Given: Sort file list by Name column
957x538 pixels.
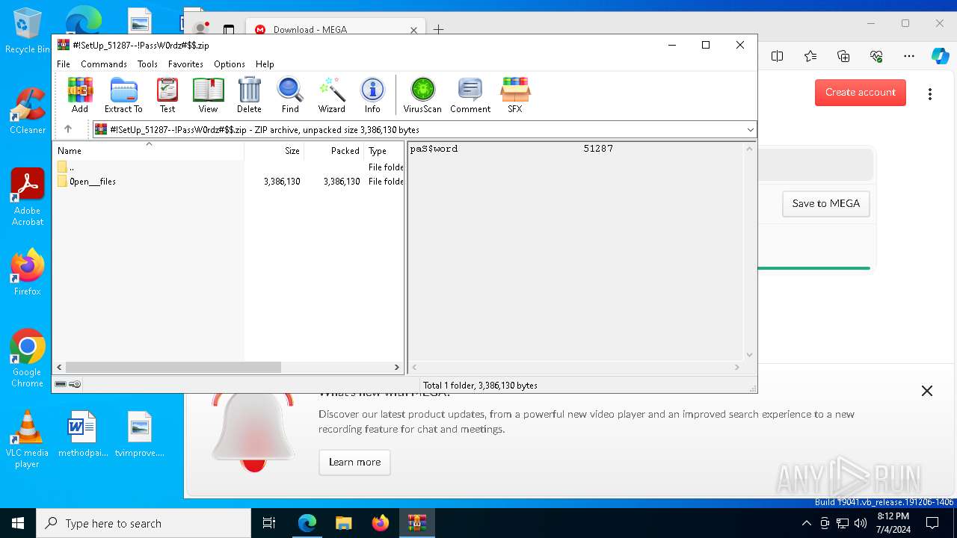Looking at the screenshot, I should tap(149, 151).
